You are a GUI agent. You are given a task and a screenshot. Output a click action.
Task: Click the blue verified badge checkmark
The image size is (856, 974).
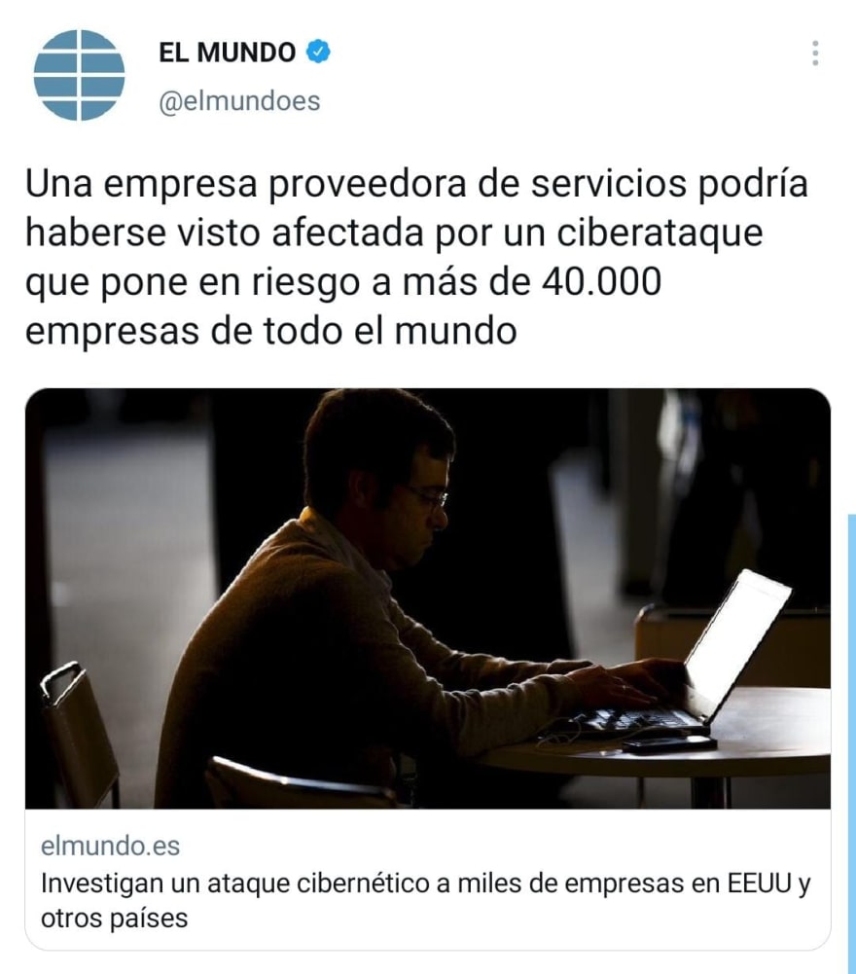click(x=318, y=53)
